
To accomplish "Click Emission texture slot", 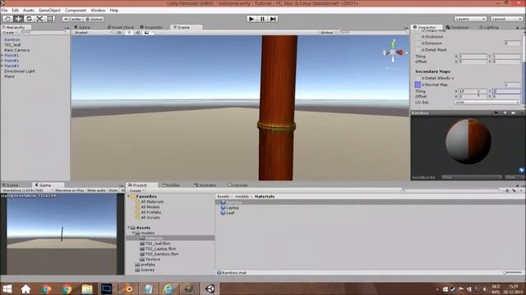I will tap(418, 43).
